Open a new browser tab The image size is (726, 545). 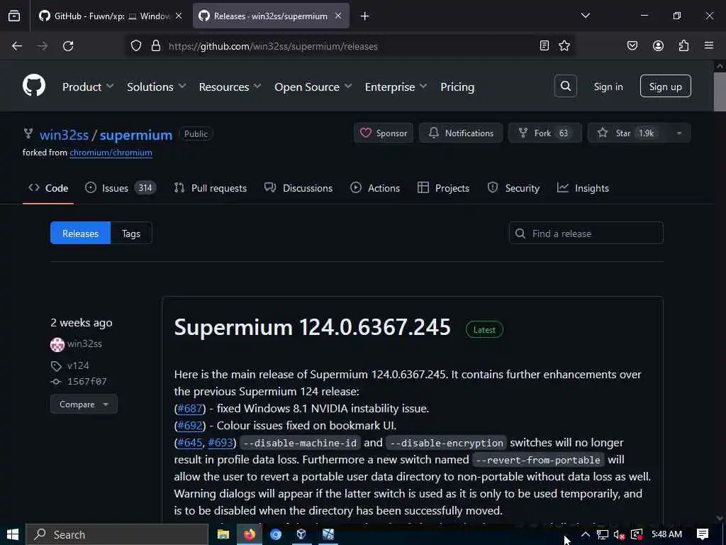[x=365, y=16]
